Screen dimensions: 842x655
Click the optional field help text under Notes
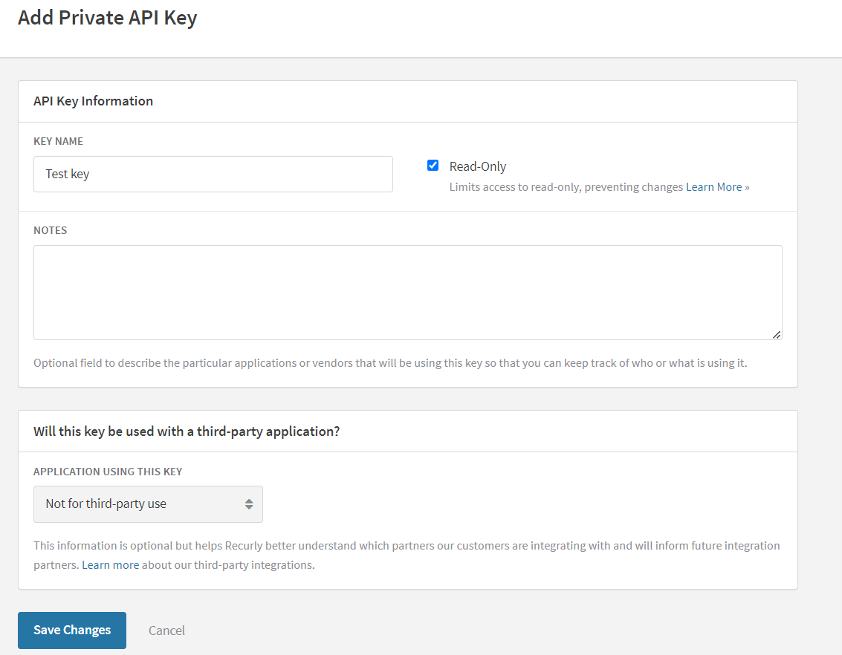389,363
